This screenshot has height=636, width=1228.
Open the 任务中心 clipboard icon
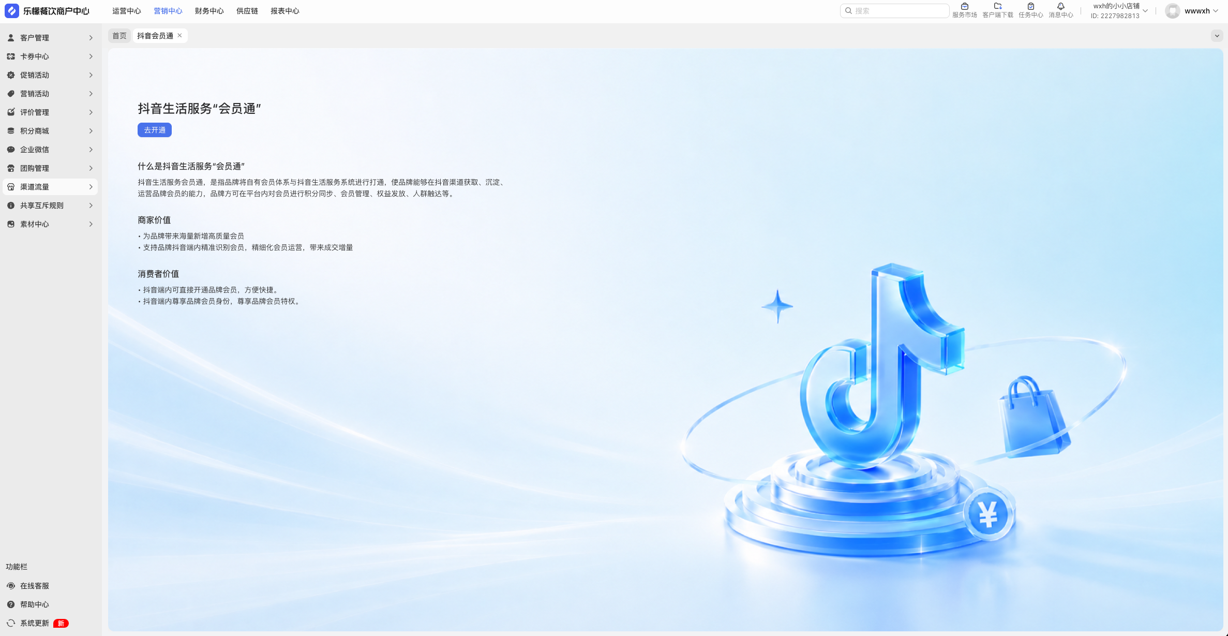[1031, 6]
